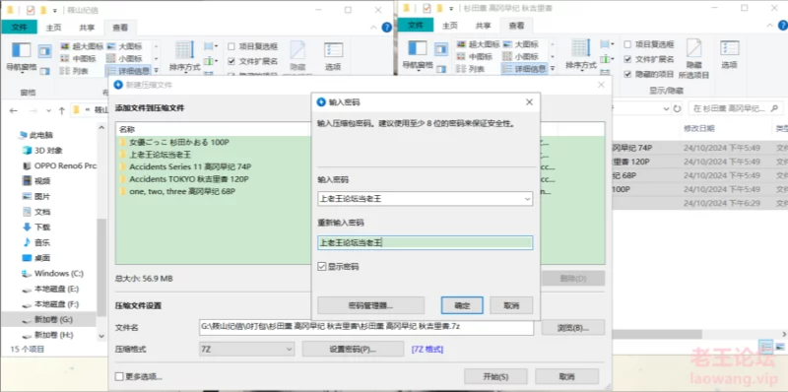This screenshot has width=788, height=392.
Task: Uncheck the 显示密码 checkbox
Action: [322, 266]
